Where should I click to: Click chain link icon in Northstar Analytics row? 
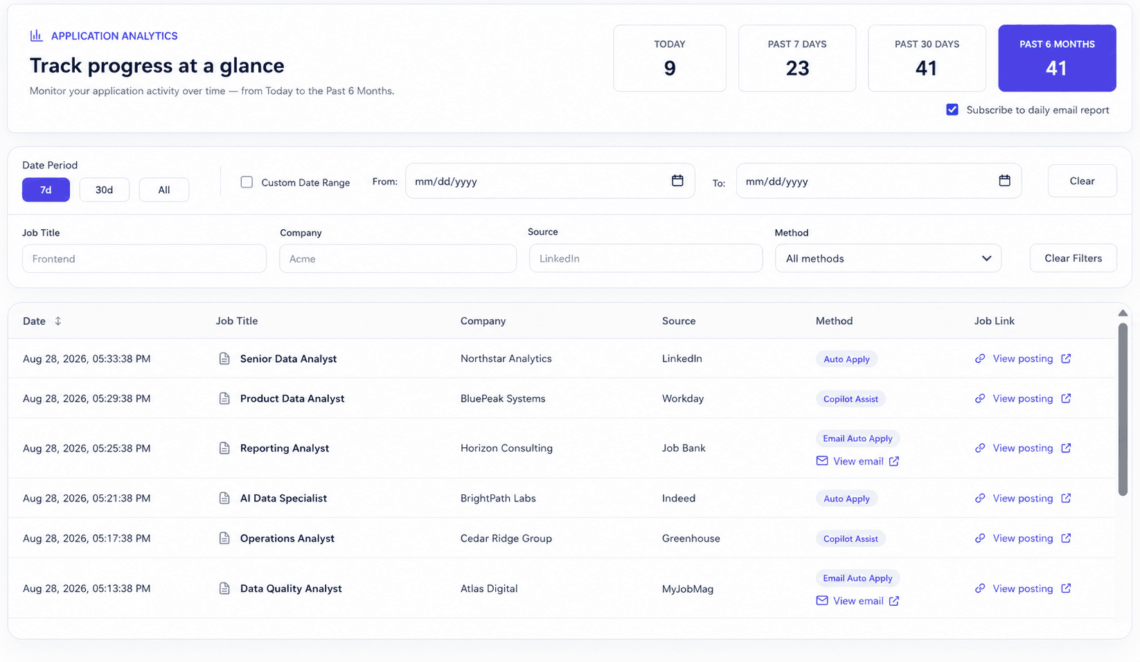980,359
